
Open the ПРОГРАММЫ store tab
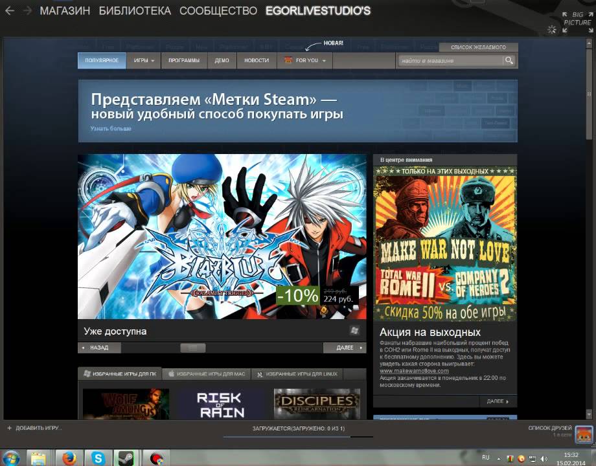tap(184, 60)
